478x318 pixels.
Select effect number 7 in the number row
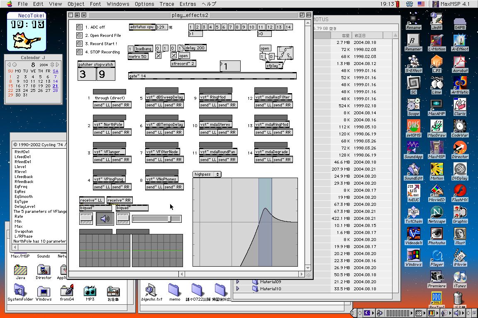[231, 27]
